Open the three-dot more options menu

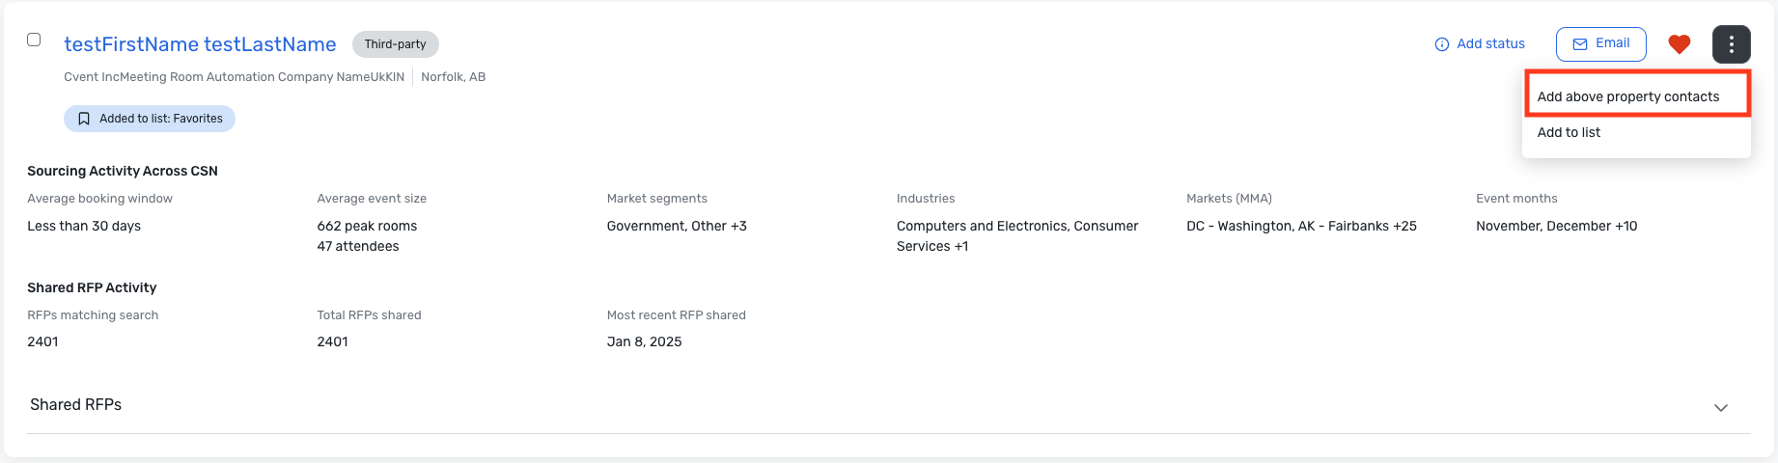[1732, 44]
